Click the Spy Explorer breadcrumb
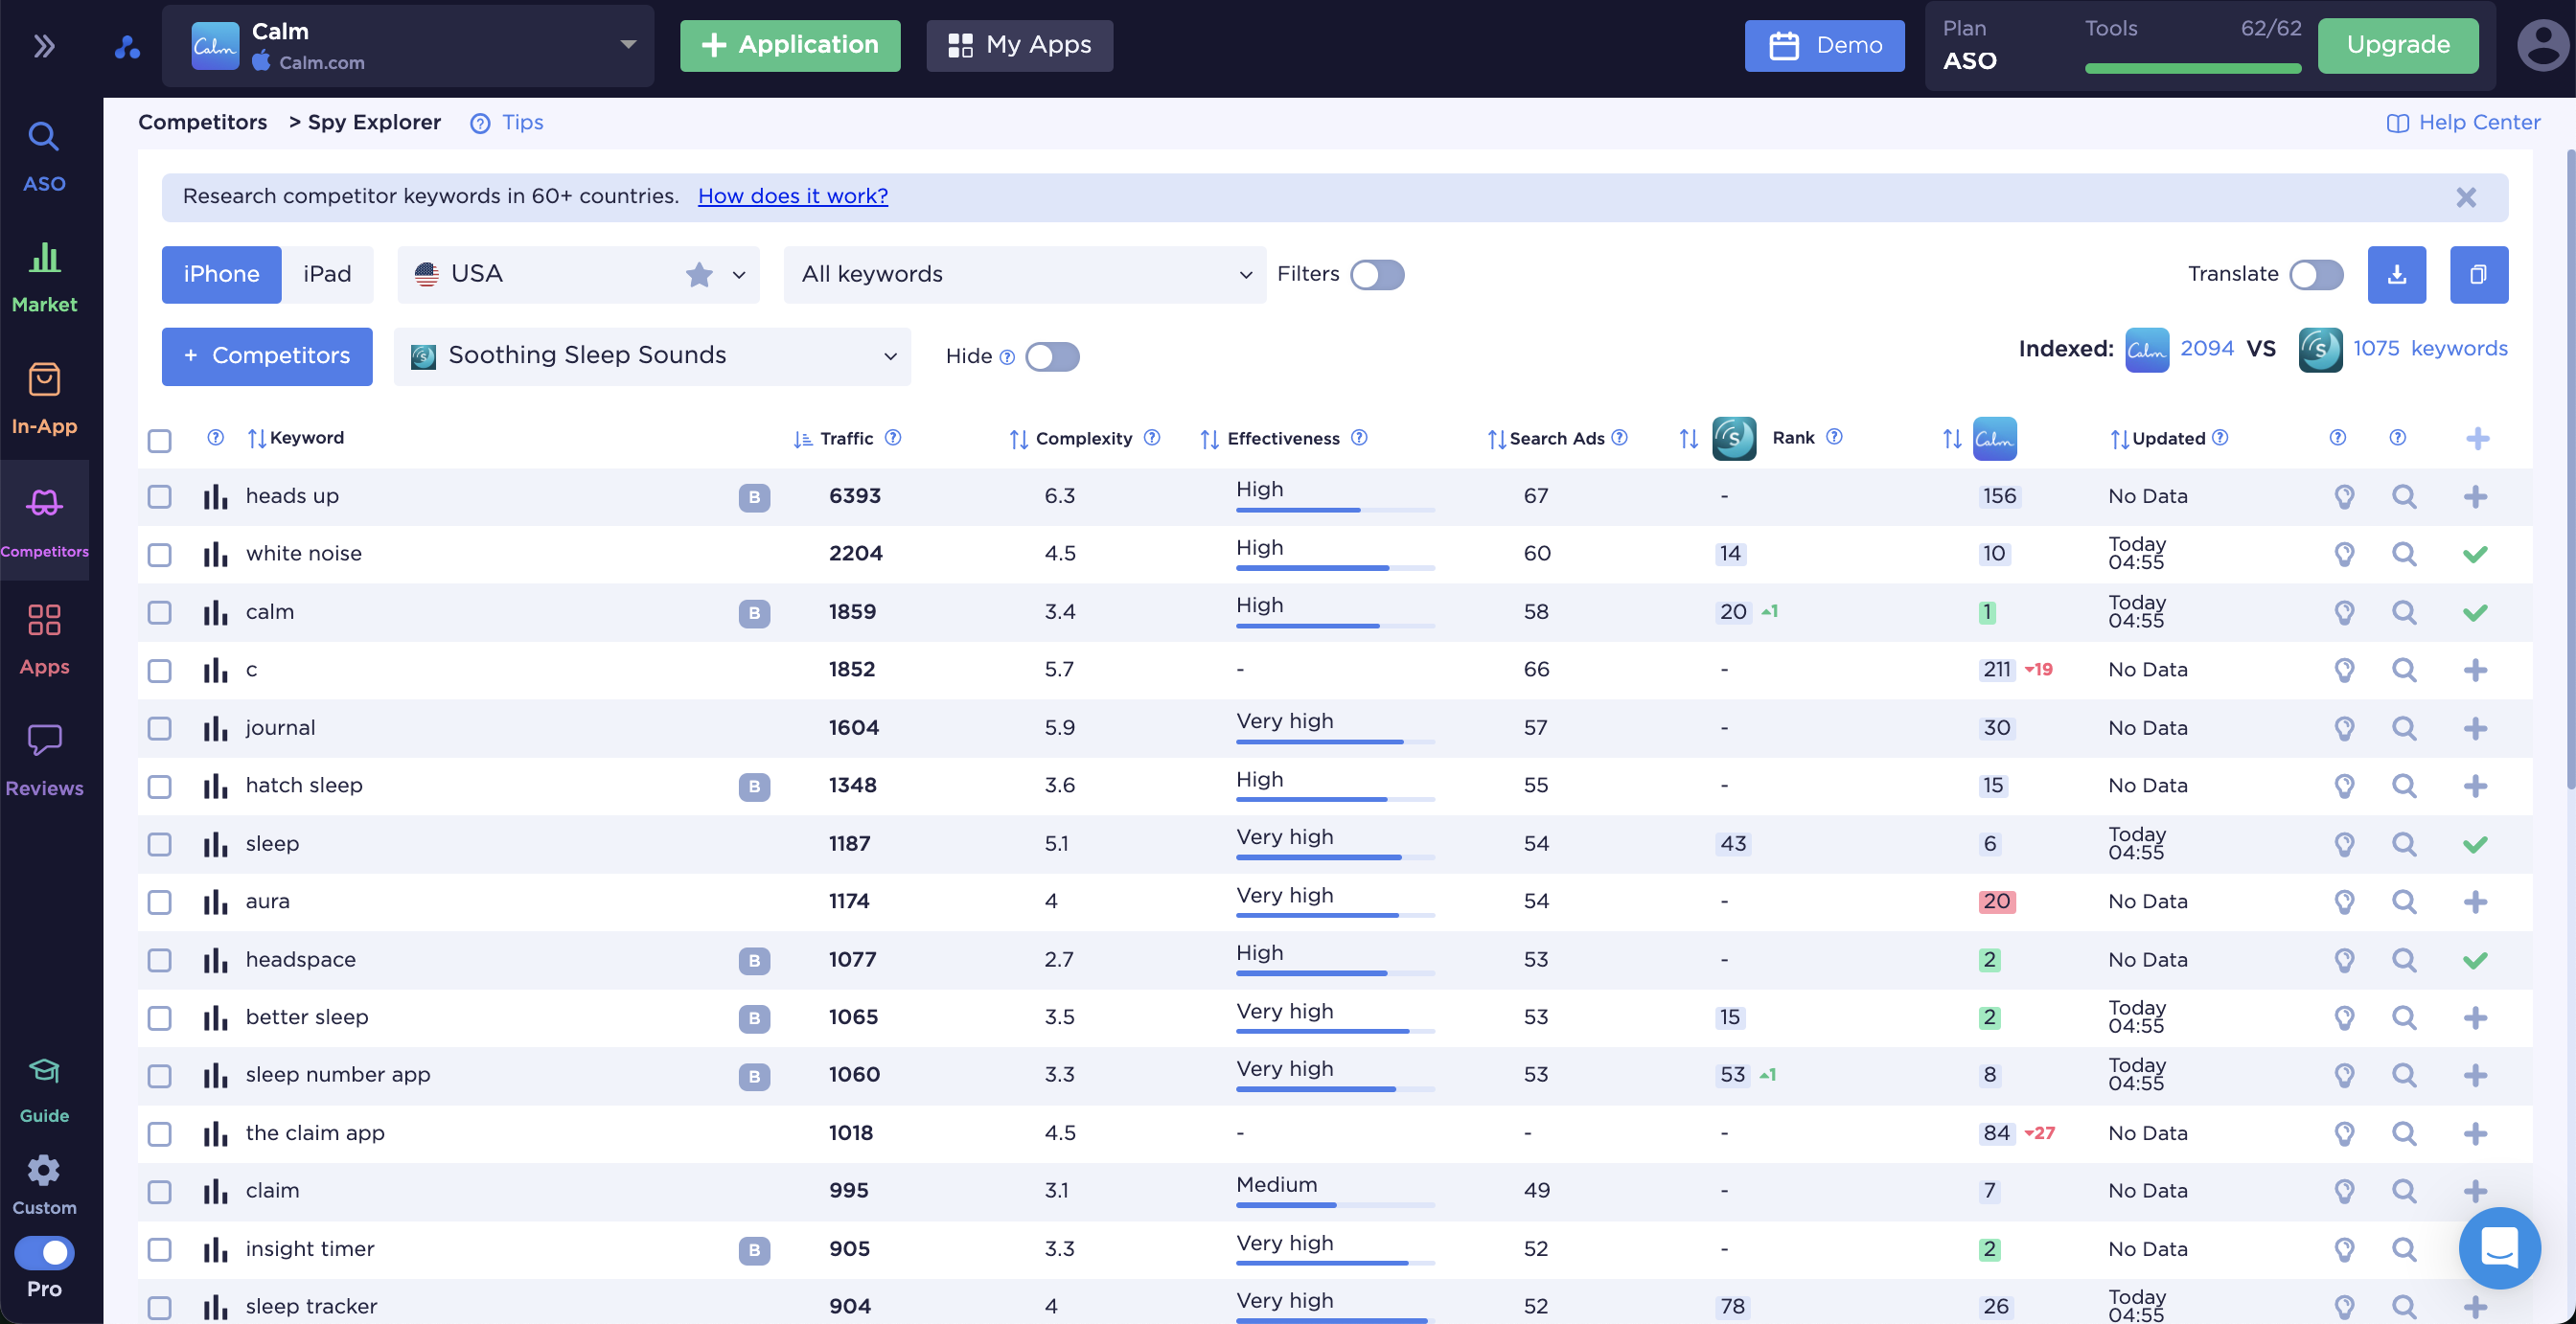2576x1324 pixels. point(374,122)
